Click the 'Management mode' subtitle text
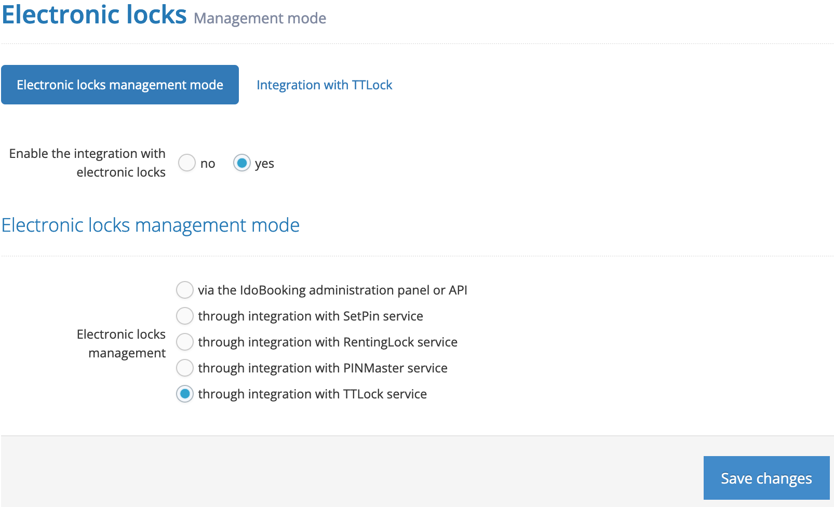Screen dimensions: 834x507 (260, 18)
